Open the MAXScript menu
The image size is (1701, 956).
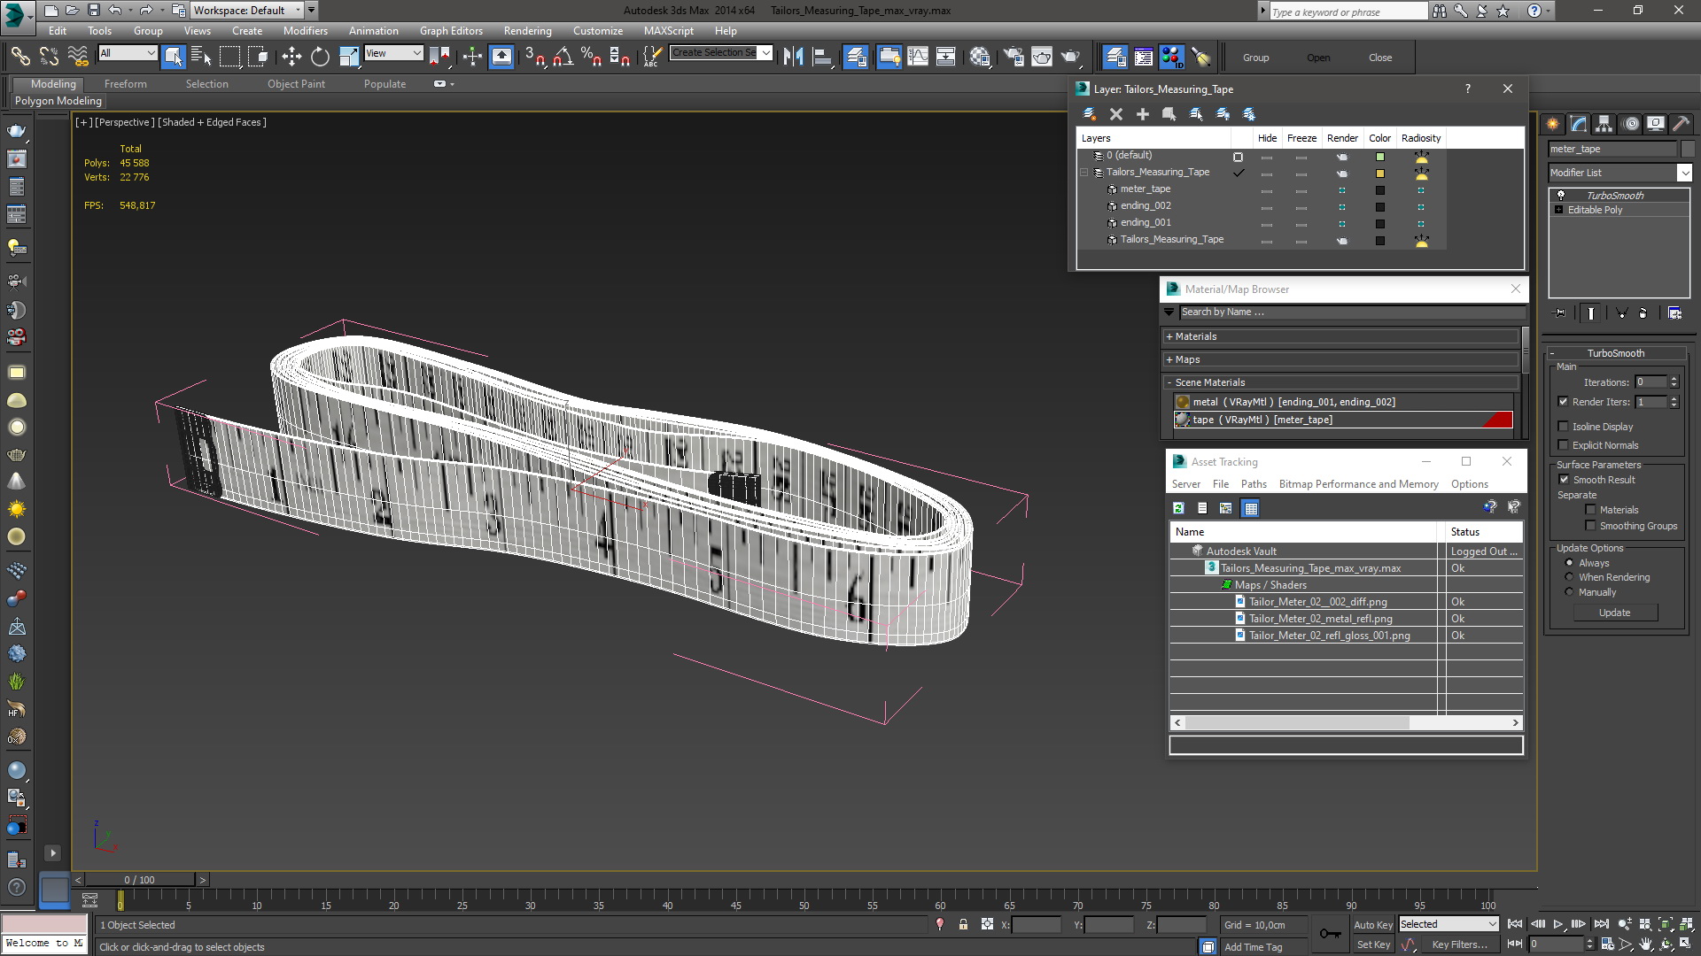(x=668, y=30)
